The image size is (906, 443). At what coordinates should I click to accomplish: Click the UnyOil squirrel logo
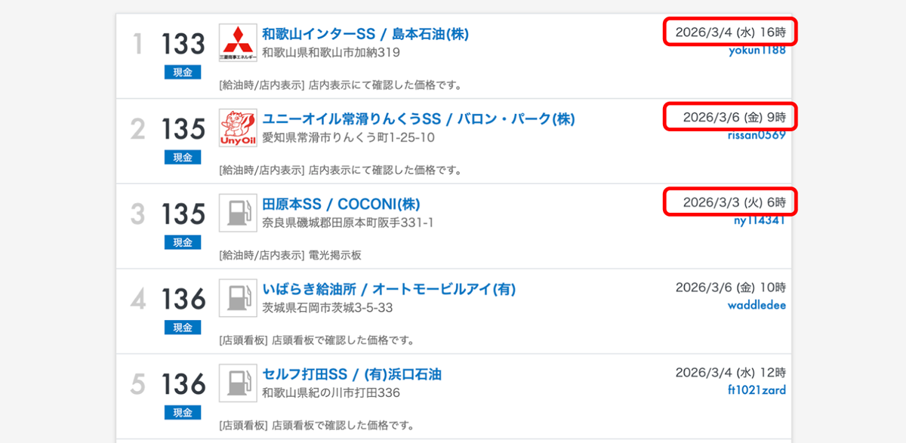click(x=238, y=128)
